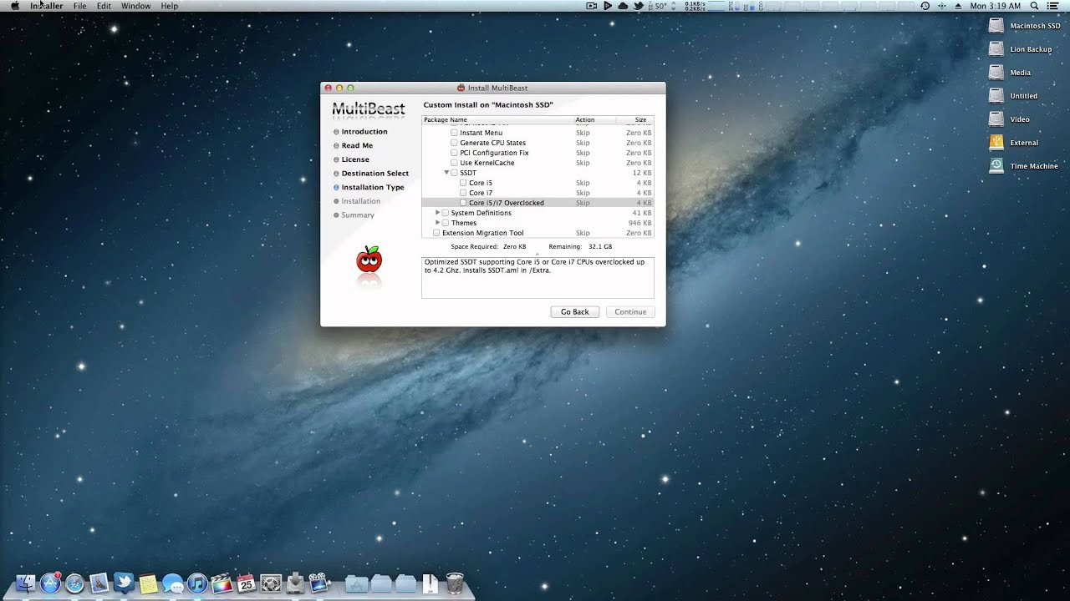Expand the Themes group
The width and height of the screenshot is (1070, 601).
[x=437, y=223]
